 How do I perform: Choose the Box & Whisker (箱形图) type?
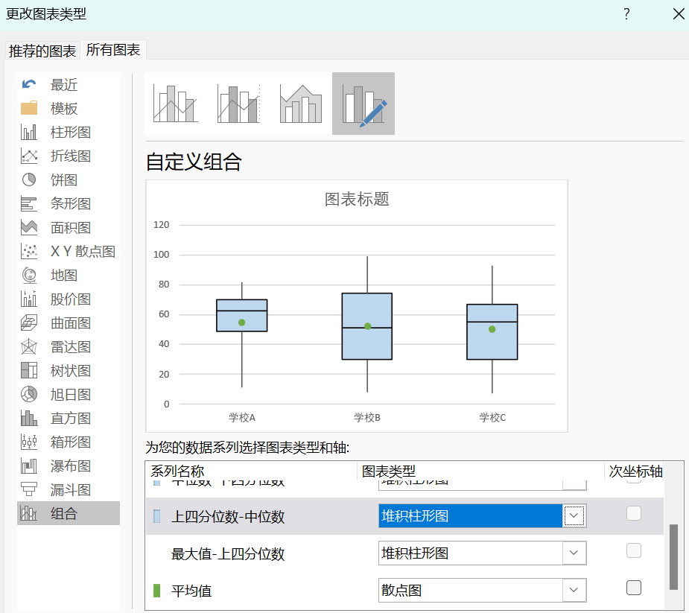pyautogui.click(x=69, y=442)
